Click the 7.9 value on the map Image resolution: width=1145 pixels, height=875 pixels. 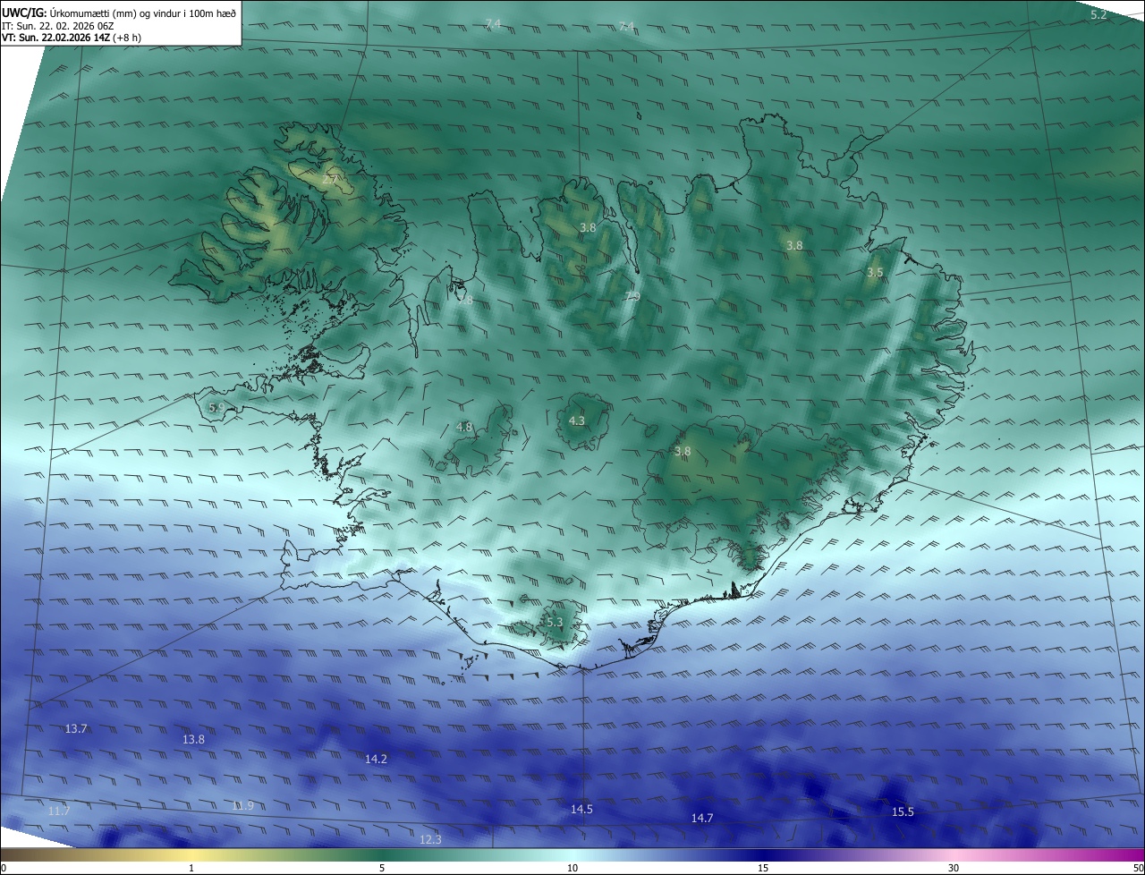click(x=632, y=296)
